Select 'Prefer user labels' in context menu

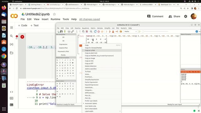click(x=91, y=101)
